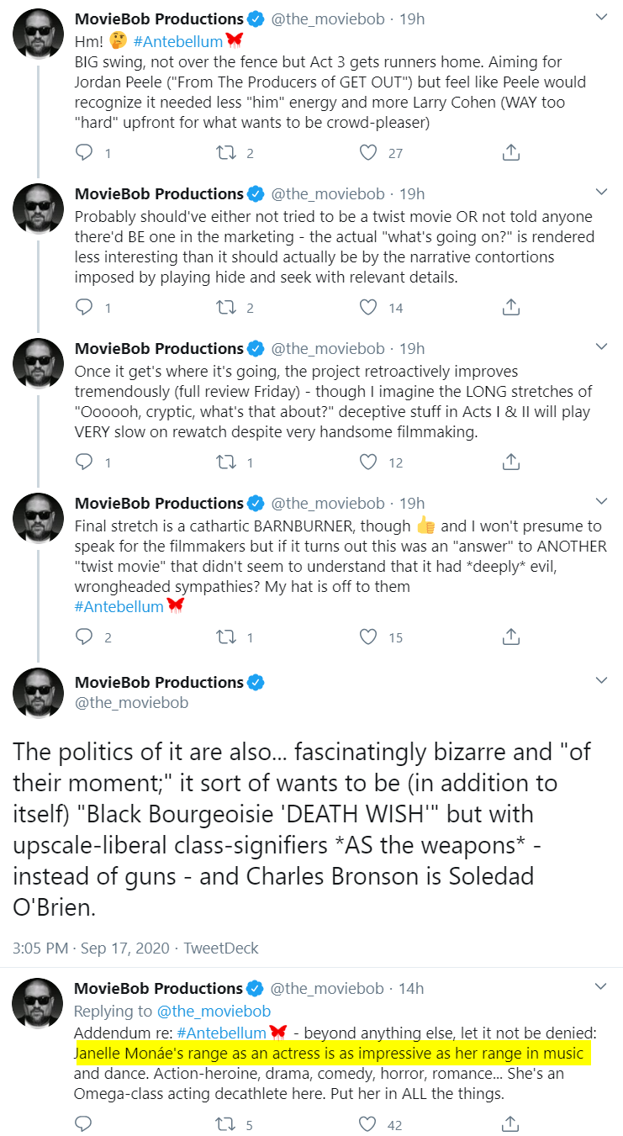This screenshot has height=1136, width=623.
Task: Share the Janelle Monáe addendum tweet
Action: pos(510,1124)
